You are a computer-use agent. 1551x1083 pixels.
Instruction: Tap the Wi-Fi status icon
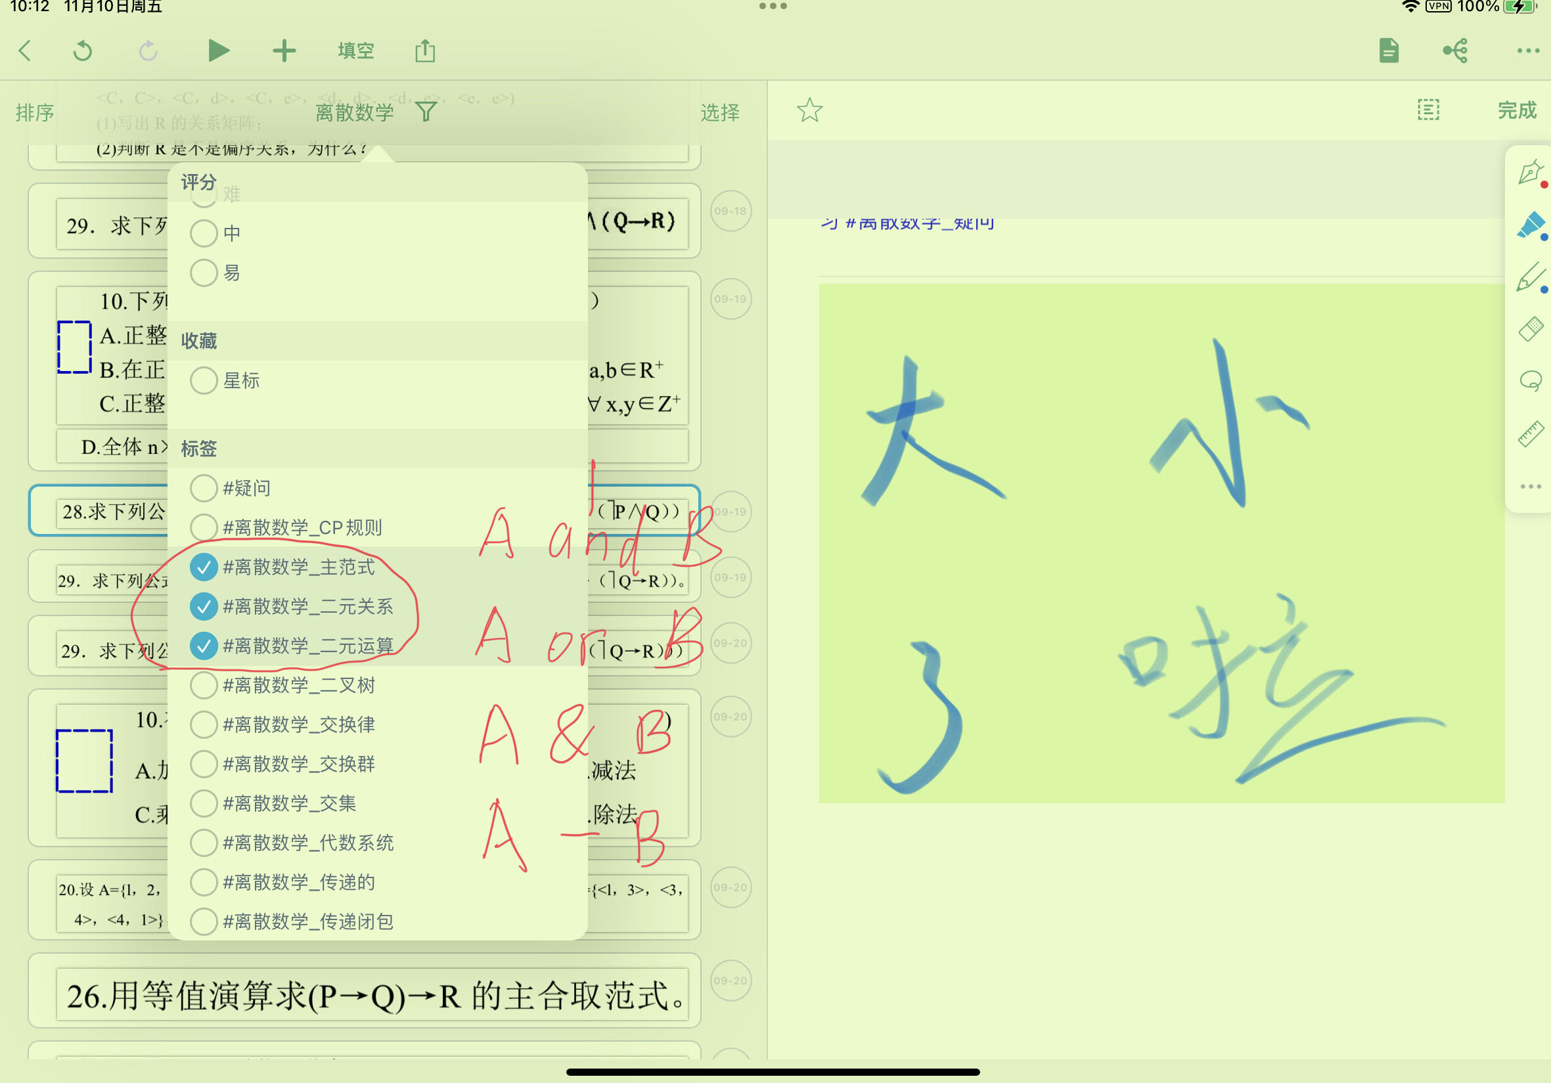click(x=1410, y=6)
